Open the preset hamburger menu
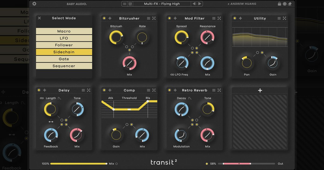The width and height of the screenshot is (324, 170). (124, 4)
